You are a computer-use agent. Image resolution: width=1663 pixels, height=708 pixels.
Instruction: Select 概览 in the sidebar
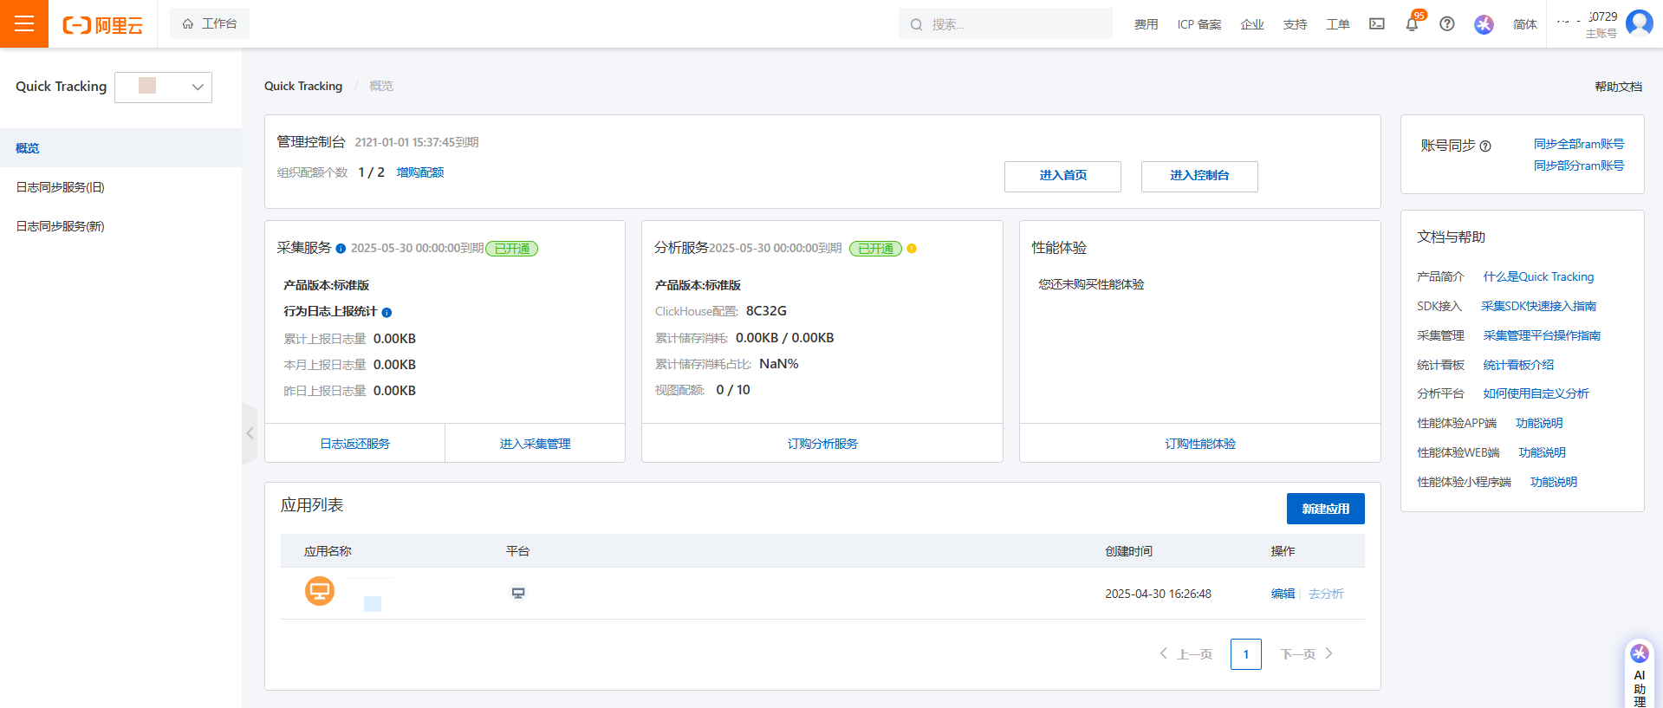(120, 148)
